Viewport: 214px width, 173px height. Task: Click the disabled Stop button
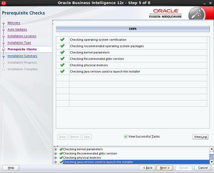pos(62,137)
